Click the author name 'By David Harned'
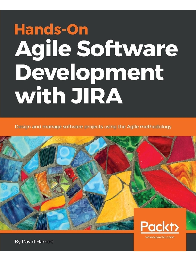 pyautogui.click(x=34, y=242)
